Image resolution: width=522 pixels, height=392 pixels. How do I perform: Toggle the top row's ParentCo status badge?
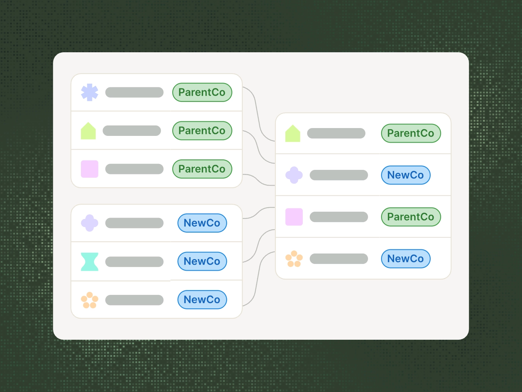pos(202,92)
